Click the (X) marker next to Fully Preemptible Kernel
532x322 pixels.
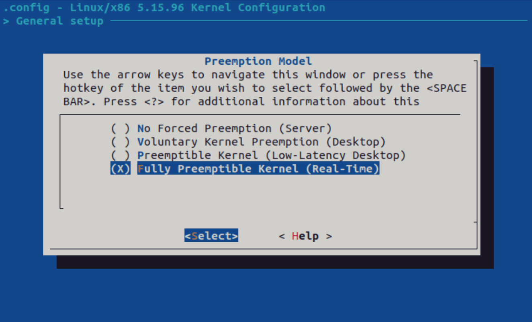[x=120, y=169]
